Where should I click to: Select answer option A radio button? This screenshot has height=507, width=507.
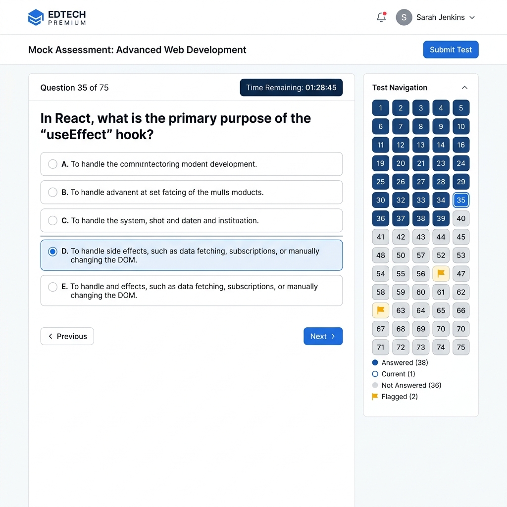[52, 164]
